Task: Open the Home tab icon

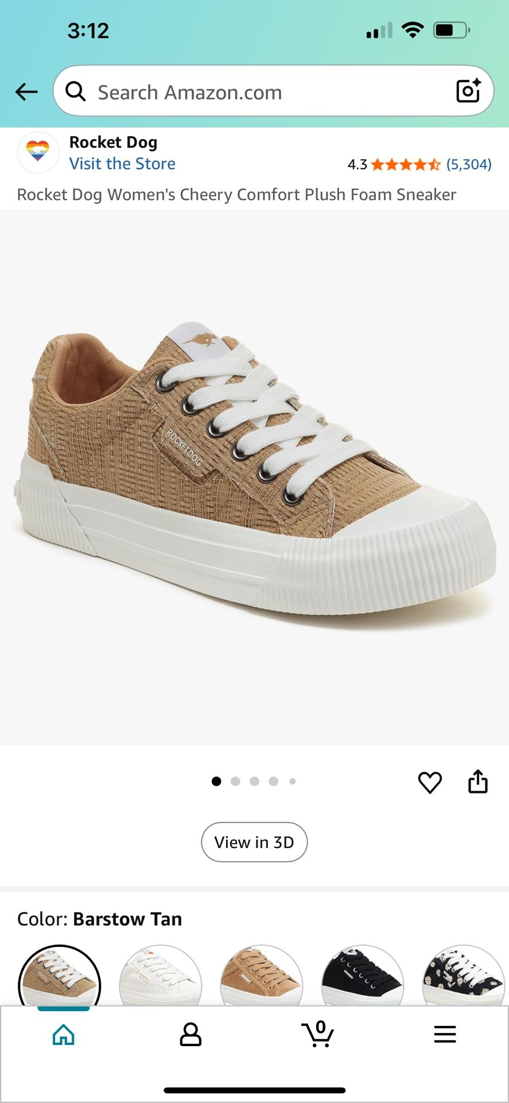Action: coord(64,1035)
